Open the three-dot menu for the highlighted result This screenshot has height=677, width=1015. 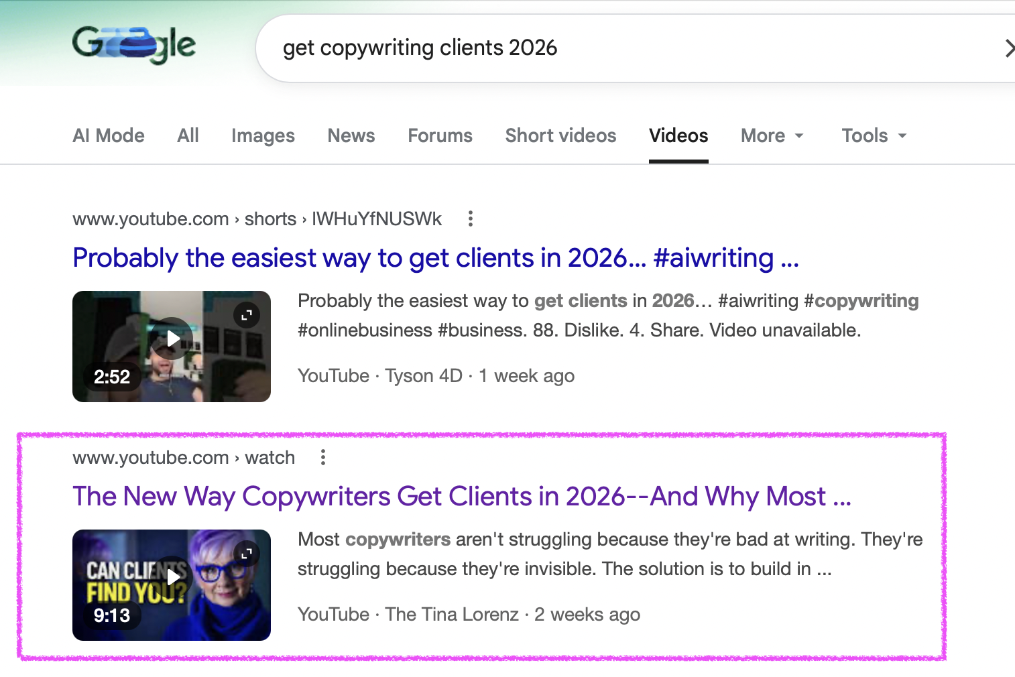coord(323,457)
